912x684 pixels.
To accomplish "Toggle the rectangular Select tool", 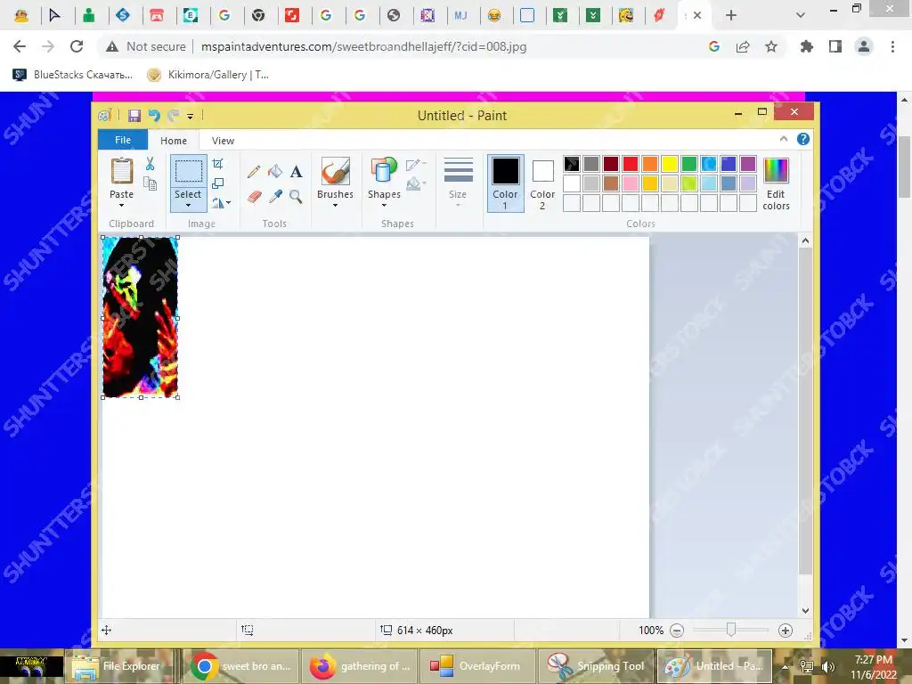I will tap(189, 172).
